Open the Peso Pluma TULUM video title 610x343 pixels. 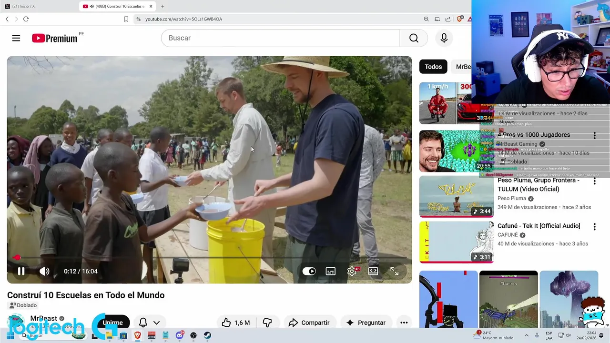coord(539,184)
